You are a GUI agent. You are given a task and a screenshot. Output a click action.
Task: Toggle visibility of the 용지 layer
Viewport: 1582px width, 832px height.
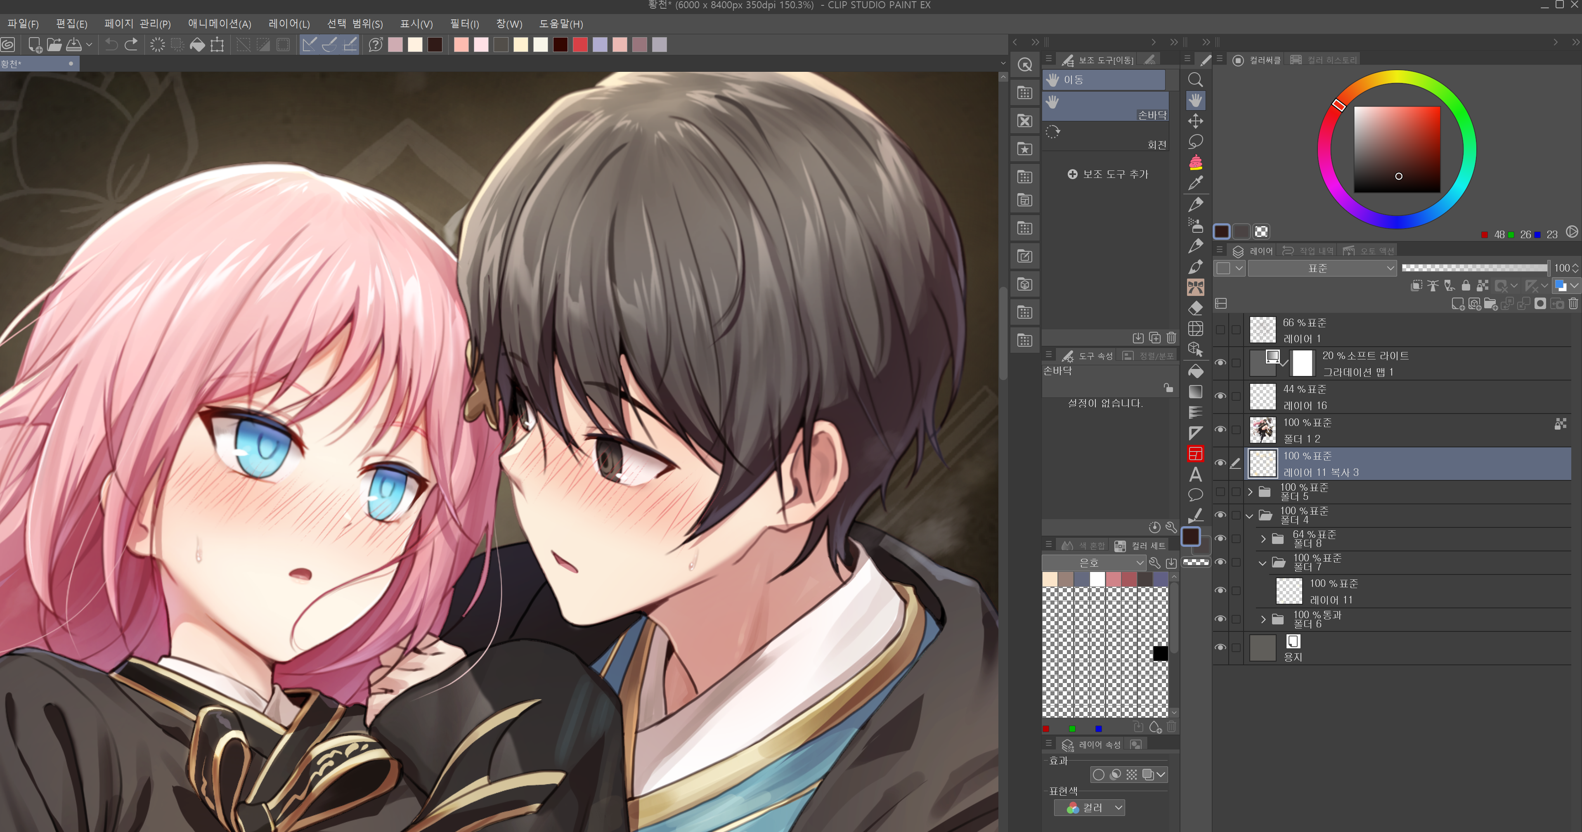1220,647
